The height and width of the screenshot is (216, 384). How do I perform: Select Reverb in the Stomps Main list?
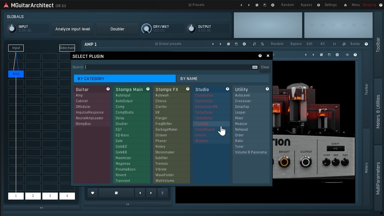point(131,175)
